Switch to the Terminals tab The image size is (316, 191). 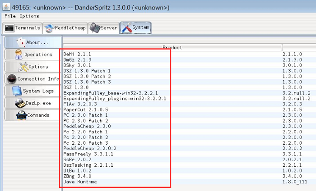[x=23, y=28]
